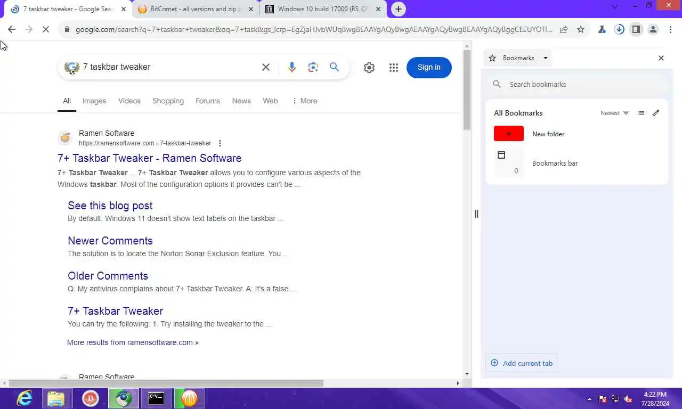This screenshot has height=409, width=682.
Task: Start a Google voice search
Action: pyautogui.click(x=291, y=67)
